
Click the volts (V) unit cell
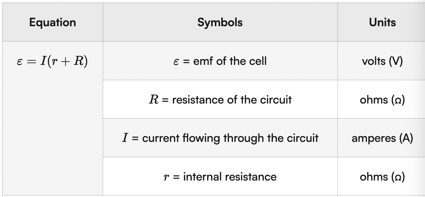382,61
